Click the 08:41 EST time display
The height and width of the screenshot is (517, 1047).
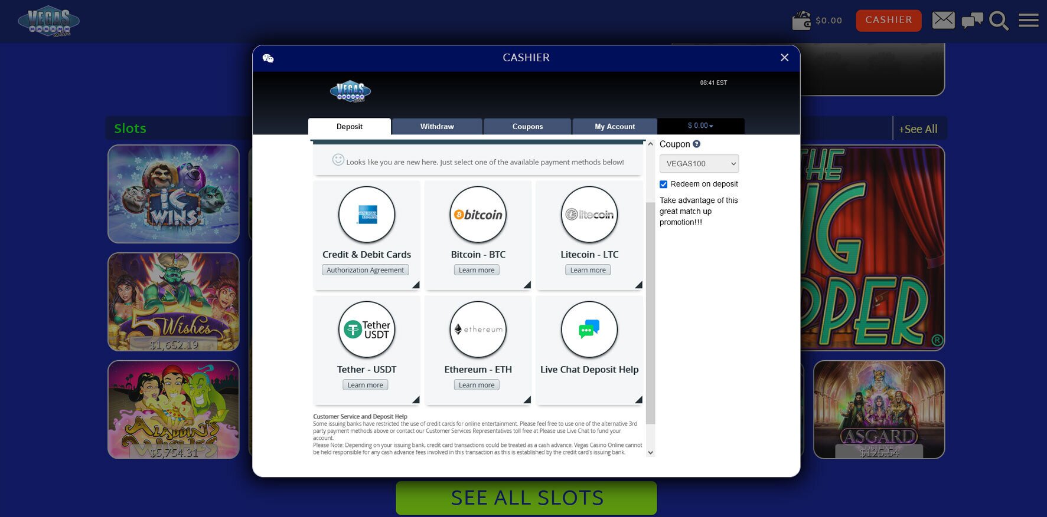(x=713, y=83)
